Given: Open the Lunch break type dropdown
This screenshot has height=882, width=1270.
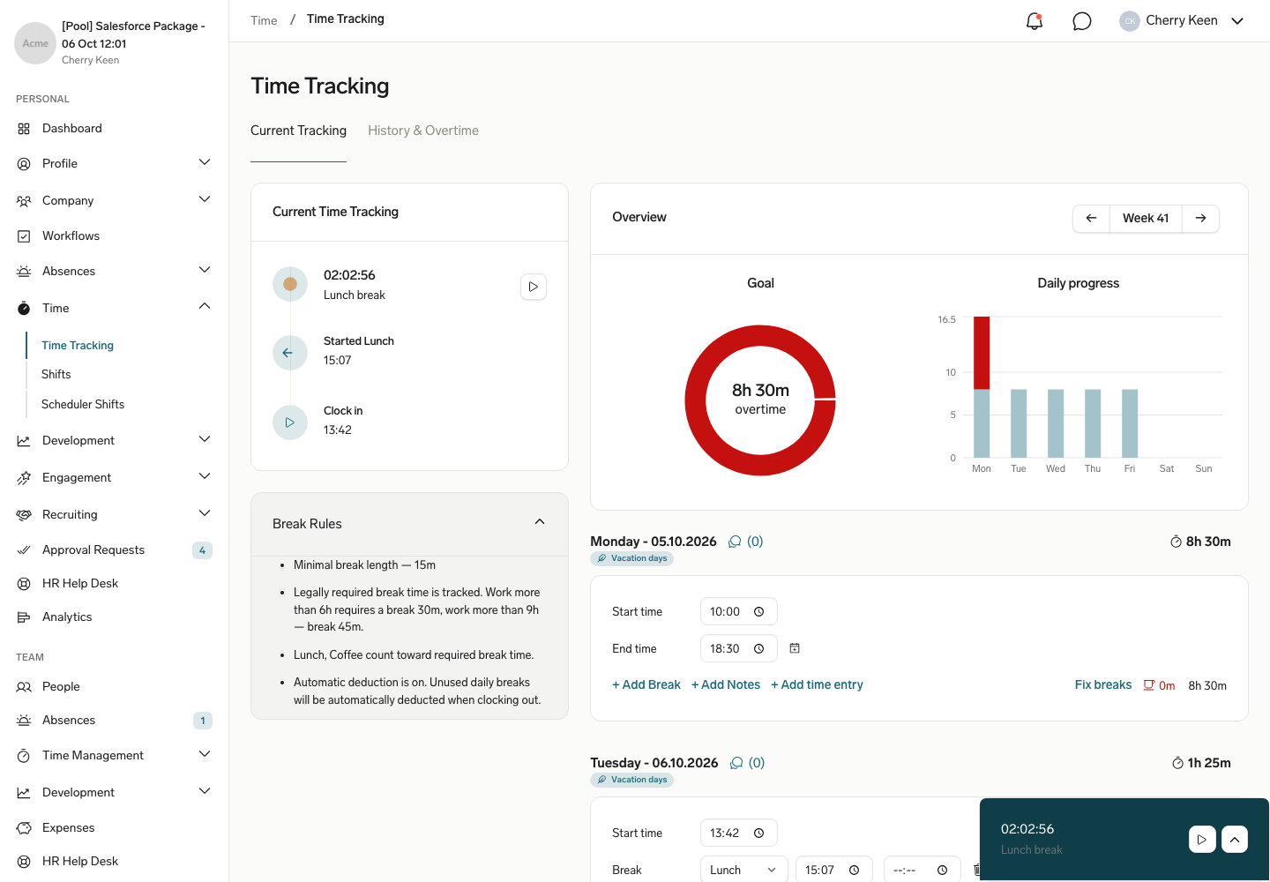Looking at the screenshot, I should 743,870.
